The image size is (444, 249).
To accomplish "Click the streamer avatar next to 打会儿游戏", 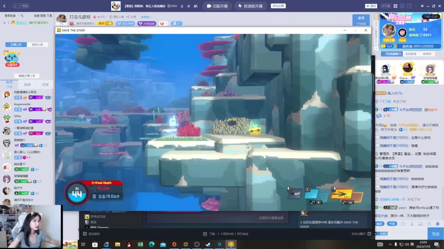I will 61,19.
